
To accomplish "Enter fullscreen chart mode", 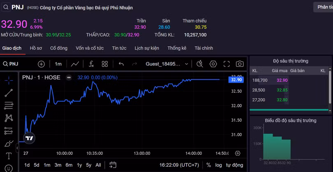I will point(227,64).
